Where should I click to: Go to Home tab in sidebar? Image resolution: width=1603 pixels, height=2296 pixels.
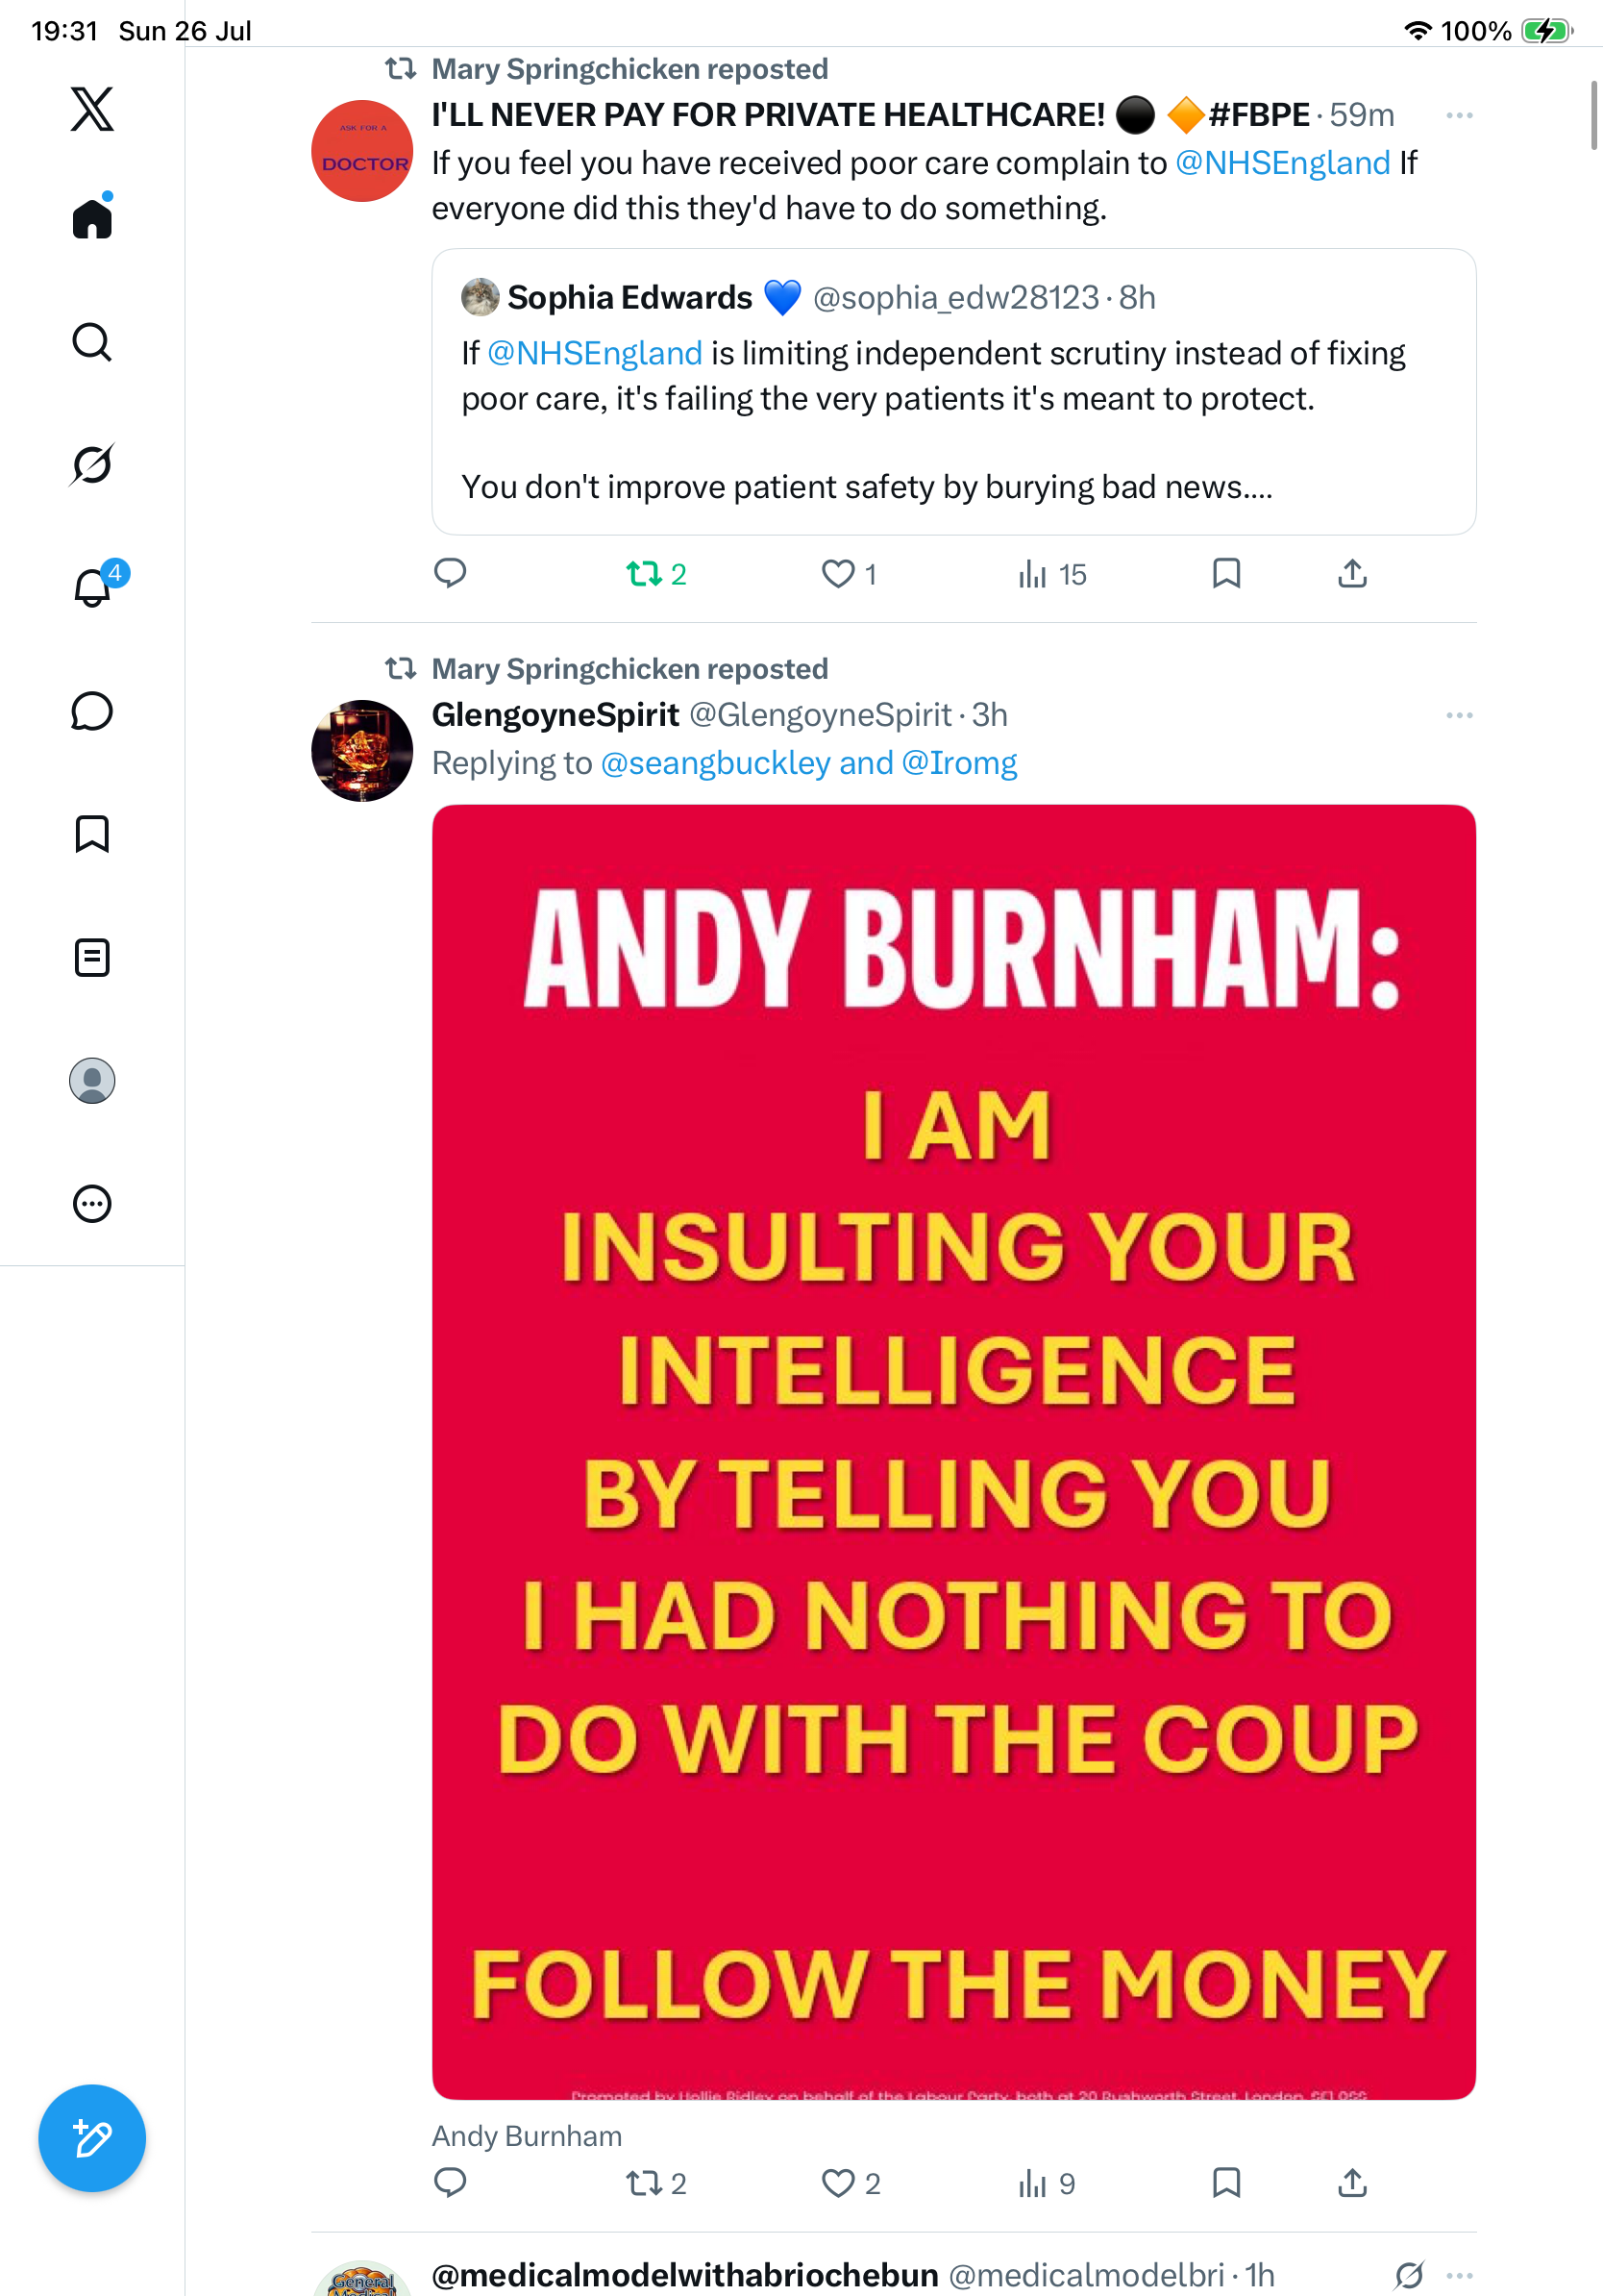point(92,217)
